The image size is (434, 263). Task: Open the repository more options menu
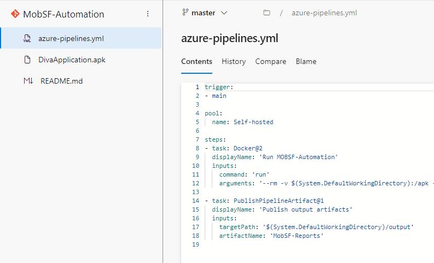tap(148, 14)
